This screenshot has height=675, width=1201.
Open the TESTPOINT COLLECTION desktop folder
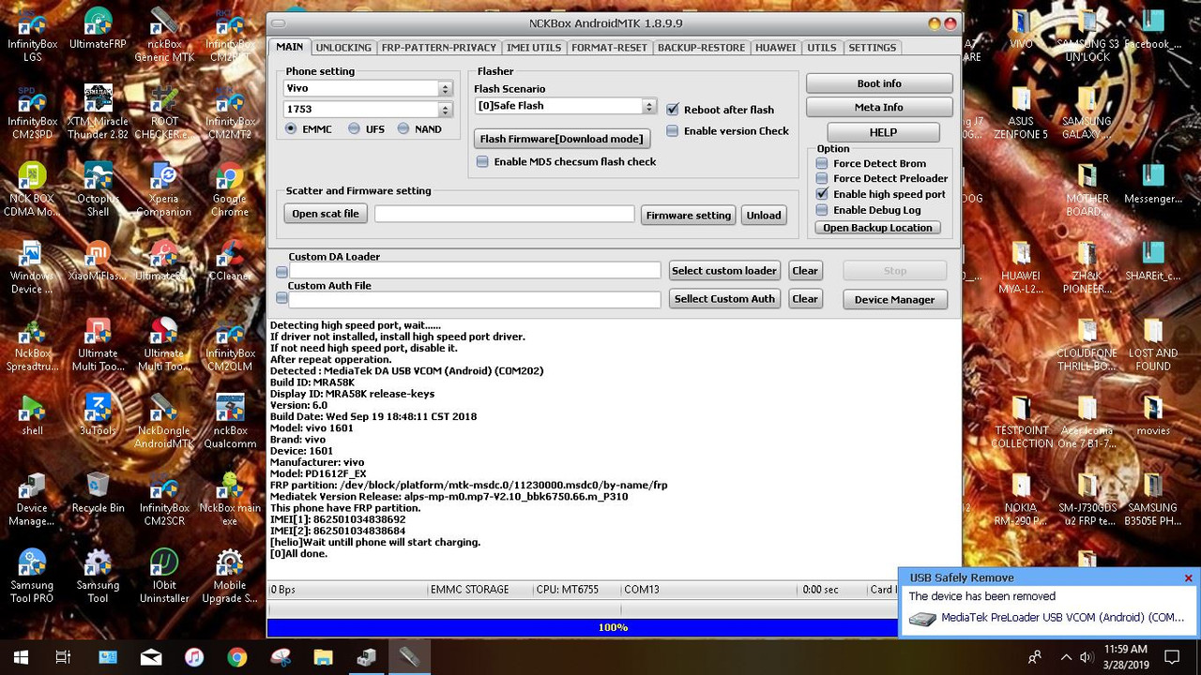pos(1021,421)
